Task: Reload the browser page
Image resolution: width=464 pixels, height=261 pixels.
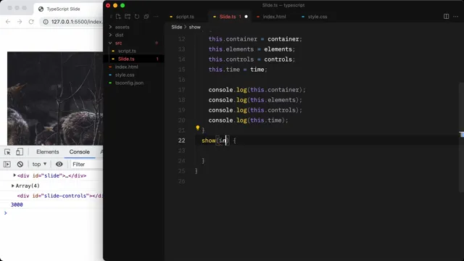Action: click(31, 22)
